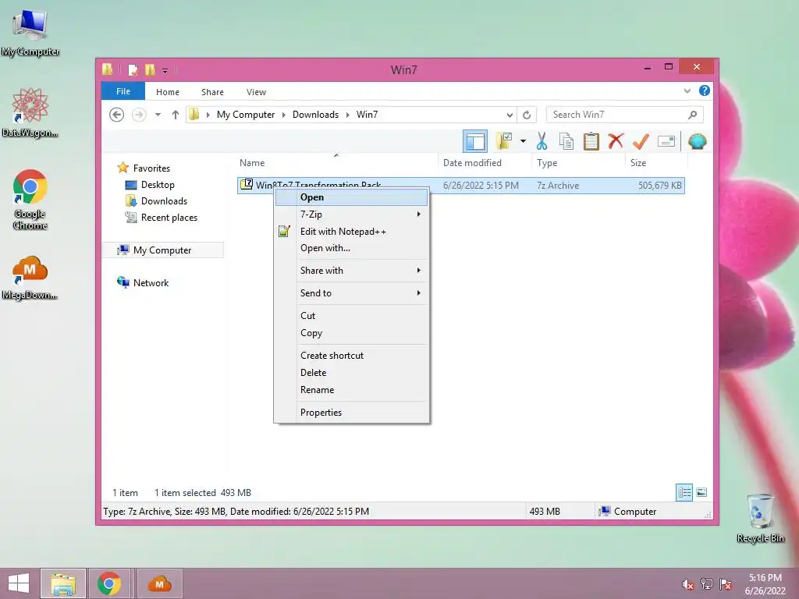799x599 pixels.
Task: Select Network in the navigation pane
Action: point(151,282)
